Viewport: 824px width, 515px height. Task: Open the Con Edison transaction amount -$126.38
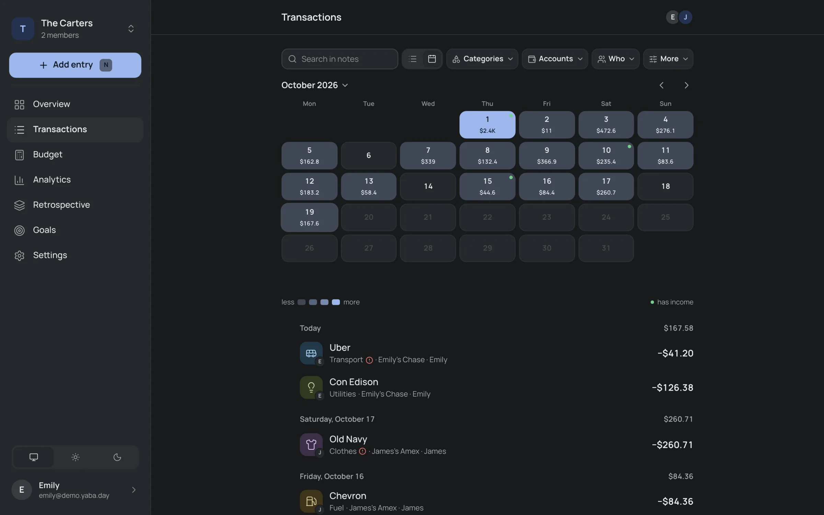672,388
